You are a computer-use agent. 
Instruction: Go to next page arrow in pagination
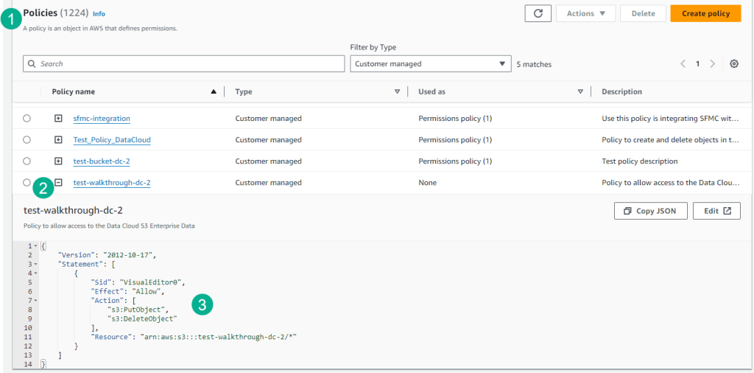pos(712,64)
